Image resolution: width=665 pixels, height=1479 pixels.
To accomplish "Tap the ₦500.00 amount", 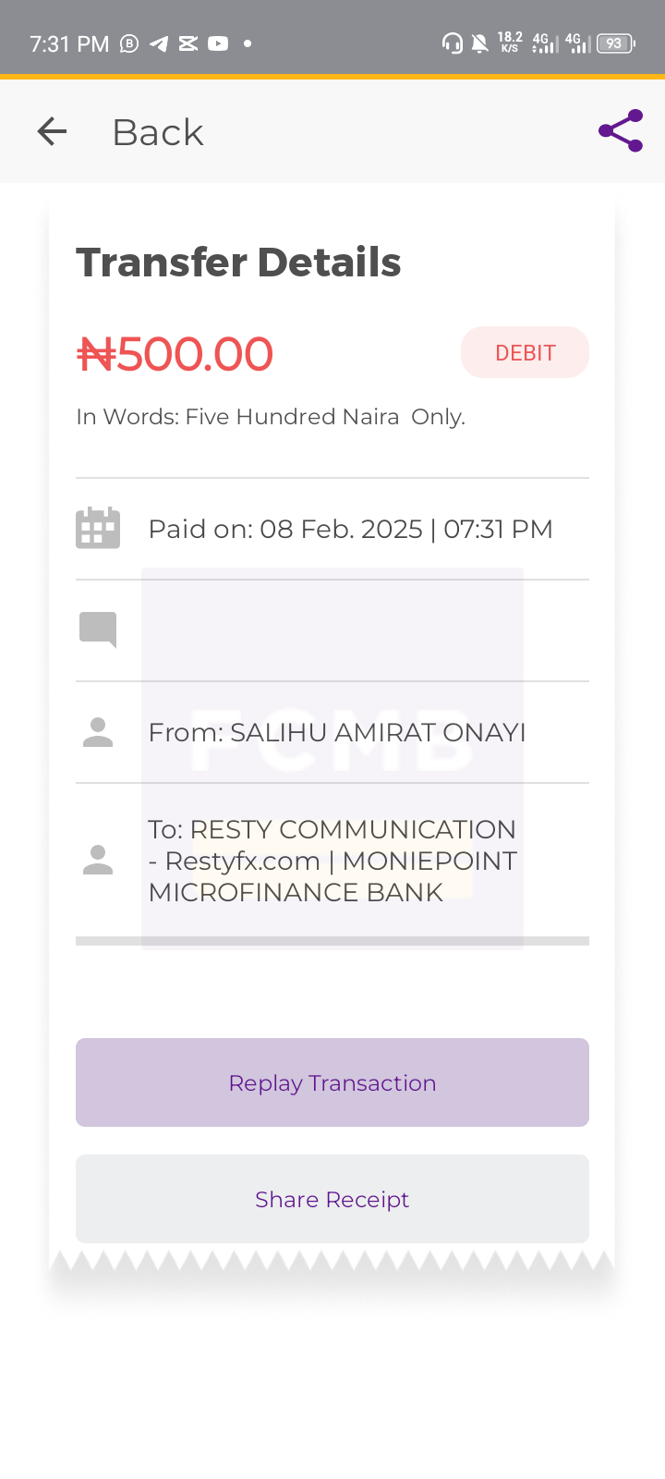I will click(x=175, y=354).
